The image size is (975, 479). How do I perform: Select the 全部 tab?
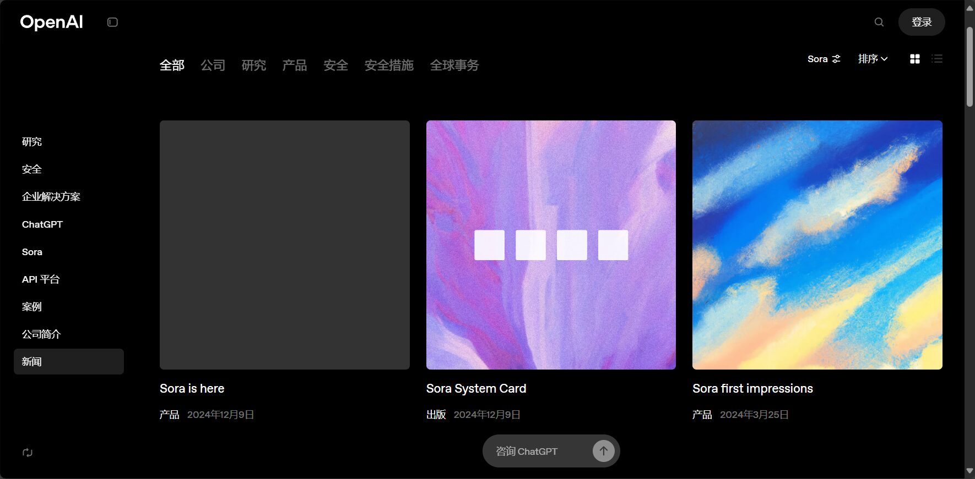[172, 65]
